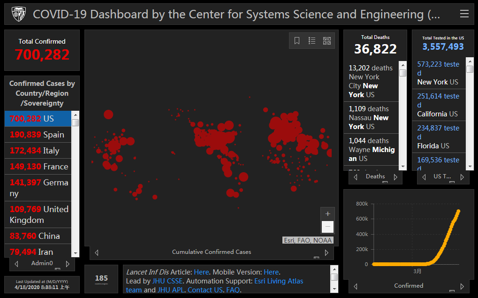
Task: Zoom out on the map
Action: pos(327,227)
